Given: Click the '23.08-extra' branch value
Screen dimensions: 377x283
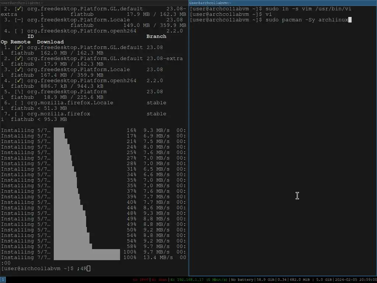Looking at the screenshot, I should pyautogui.click(x=165, y=59).
